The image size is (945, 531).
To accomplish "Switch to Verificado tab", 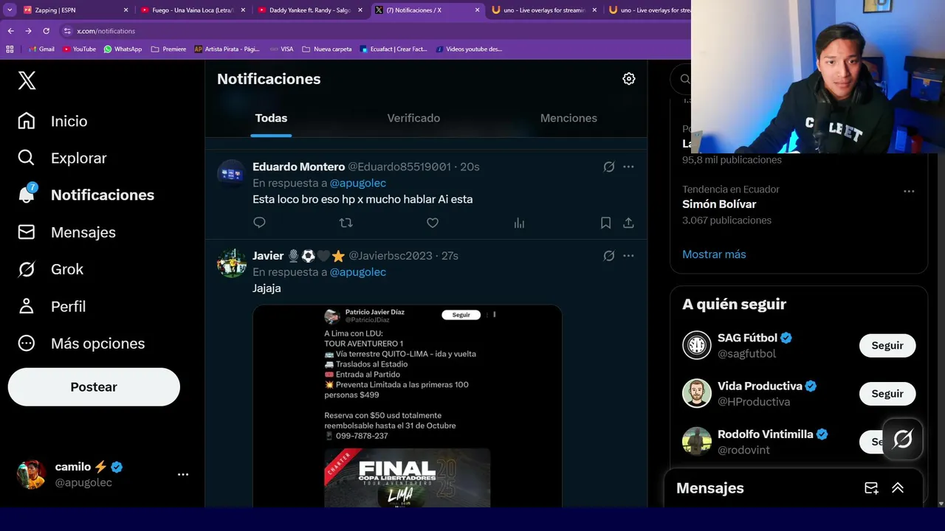I will pyautogui.click(x=413, y=118).
